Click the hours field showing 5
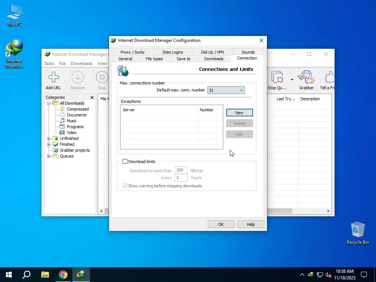Screen dimensions: 376x282 pos(181,178)
